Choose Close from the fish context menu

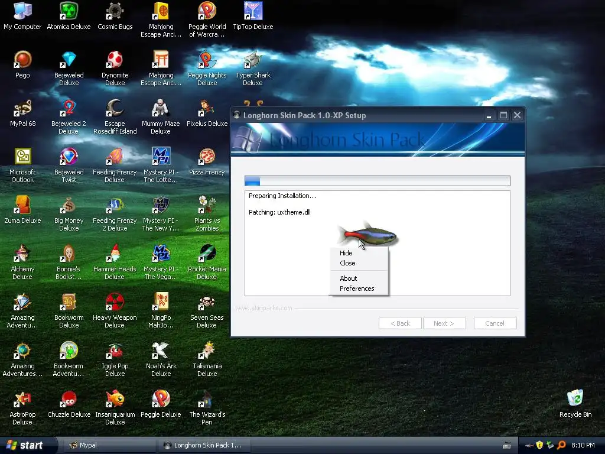click(x=359, y=263)
